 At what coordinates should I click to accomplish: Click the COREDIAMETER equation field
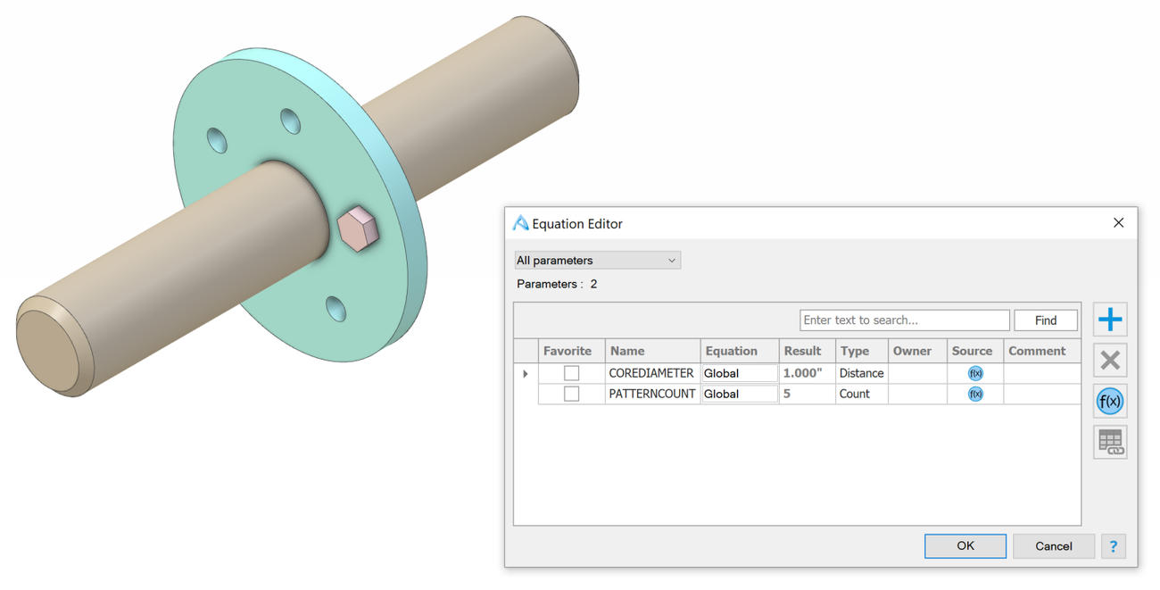[740, 373]
